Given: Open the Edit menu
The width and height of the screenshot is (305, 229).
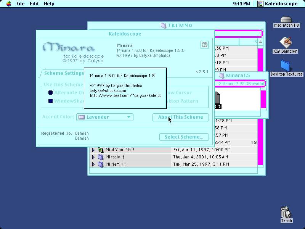Looking at the screenshot, I should [34, 4].
